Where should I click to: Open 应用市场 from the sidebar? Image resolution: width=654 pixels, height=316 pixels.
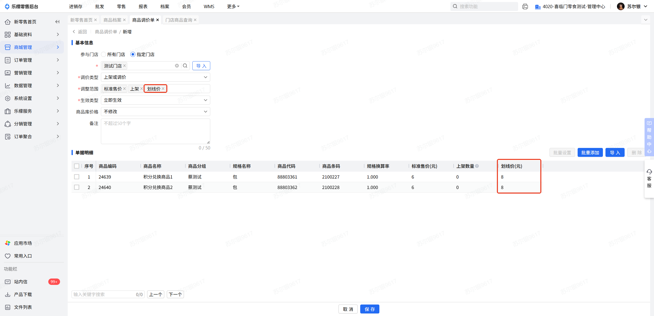(x=23, y=243)
